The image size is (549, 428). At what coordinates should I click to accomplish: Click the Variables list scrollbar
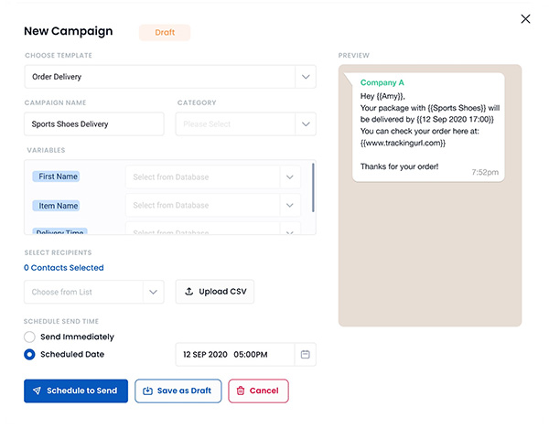click(313, 187)
